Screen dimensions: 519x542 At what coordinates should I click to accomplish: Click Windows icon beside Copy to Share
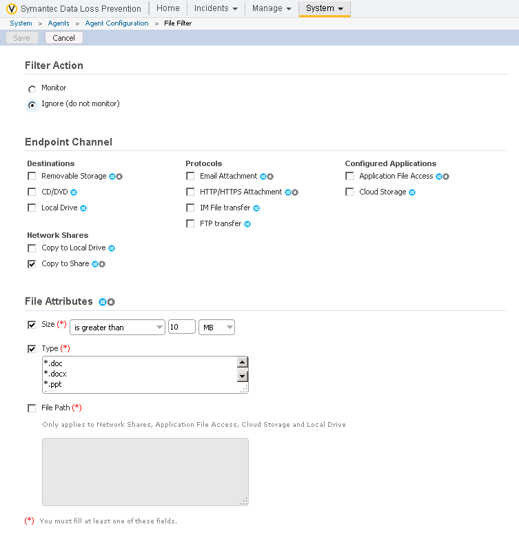point(95,264)
